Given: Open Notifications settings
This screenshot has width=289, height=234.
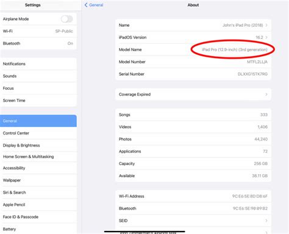Looking at the screenshot, I should (38, 64).
